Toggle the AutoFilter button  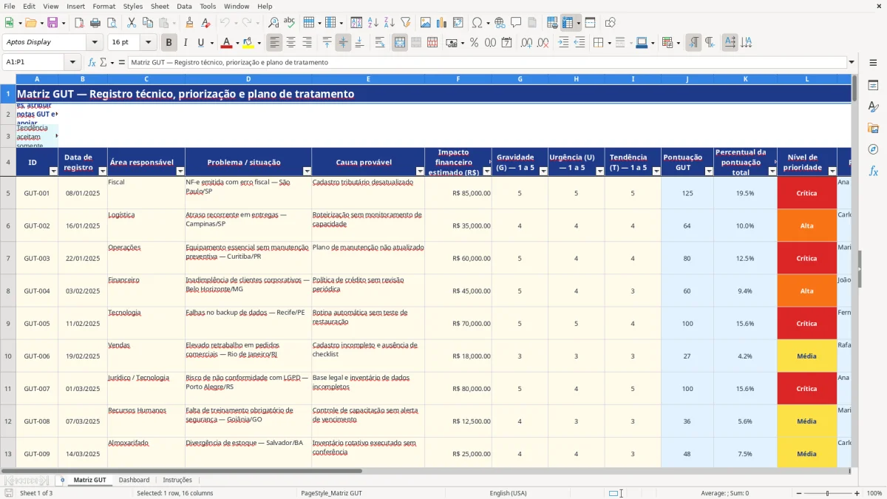405,23
